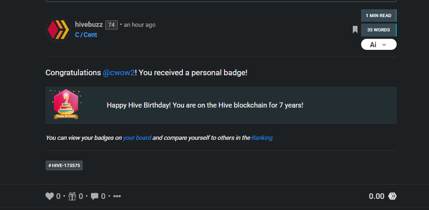Open the 'your board' link
The height and width of the screenshot is (210, 429).
pos(137,138)
